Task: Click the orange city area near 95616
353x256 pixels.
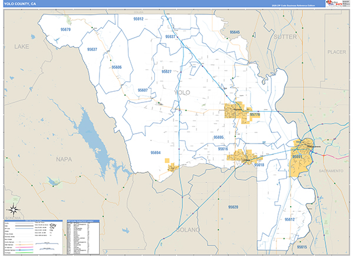Action: point(244,157)
